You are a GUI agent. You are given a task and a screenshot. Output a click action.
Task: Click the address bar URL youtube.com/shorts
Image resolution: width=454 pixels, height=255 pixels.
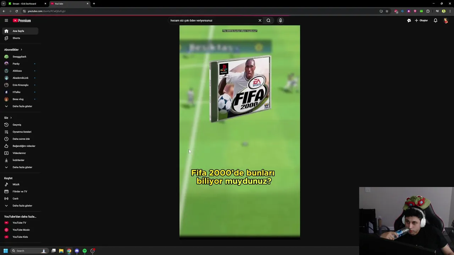click(46, 11)
